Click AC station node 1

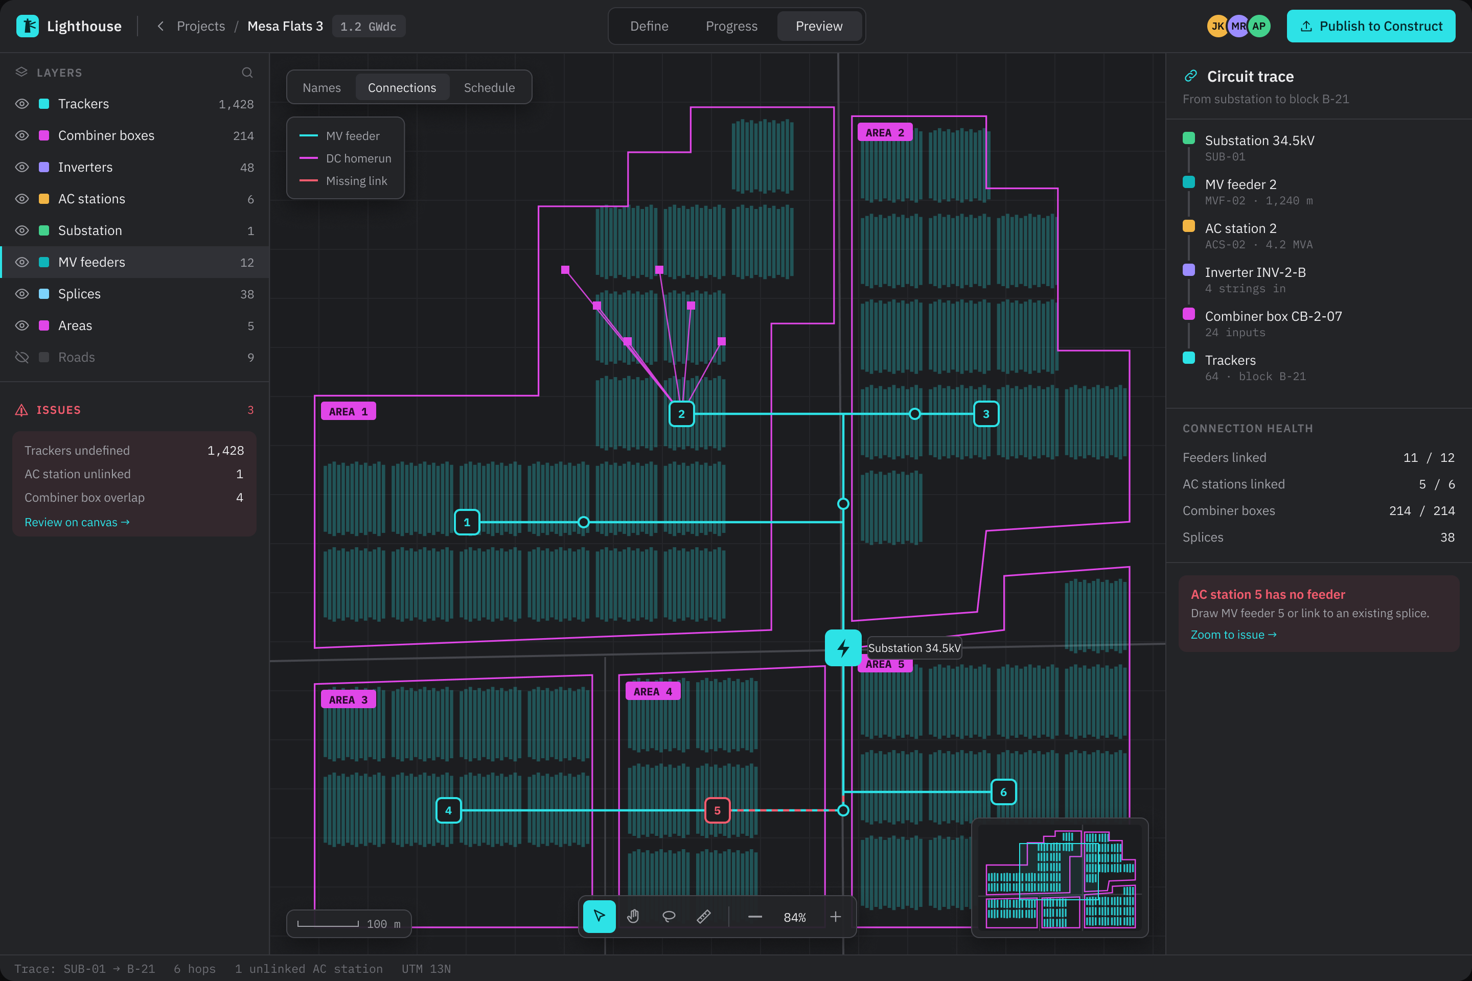point(467,522)
